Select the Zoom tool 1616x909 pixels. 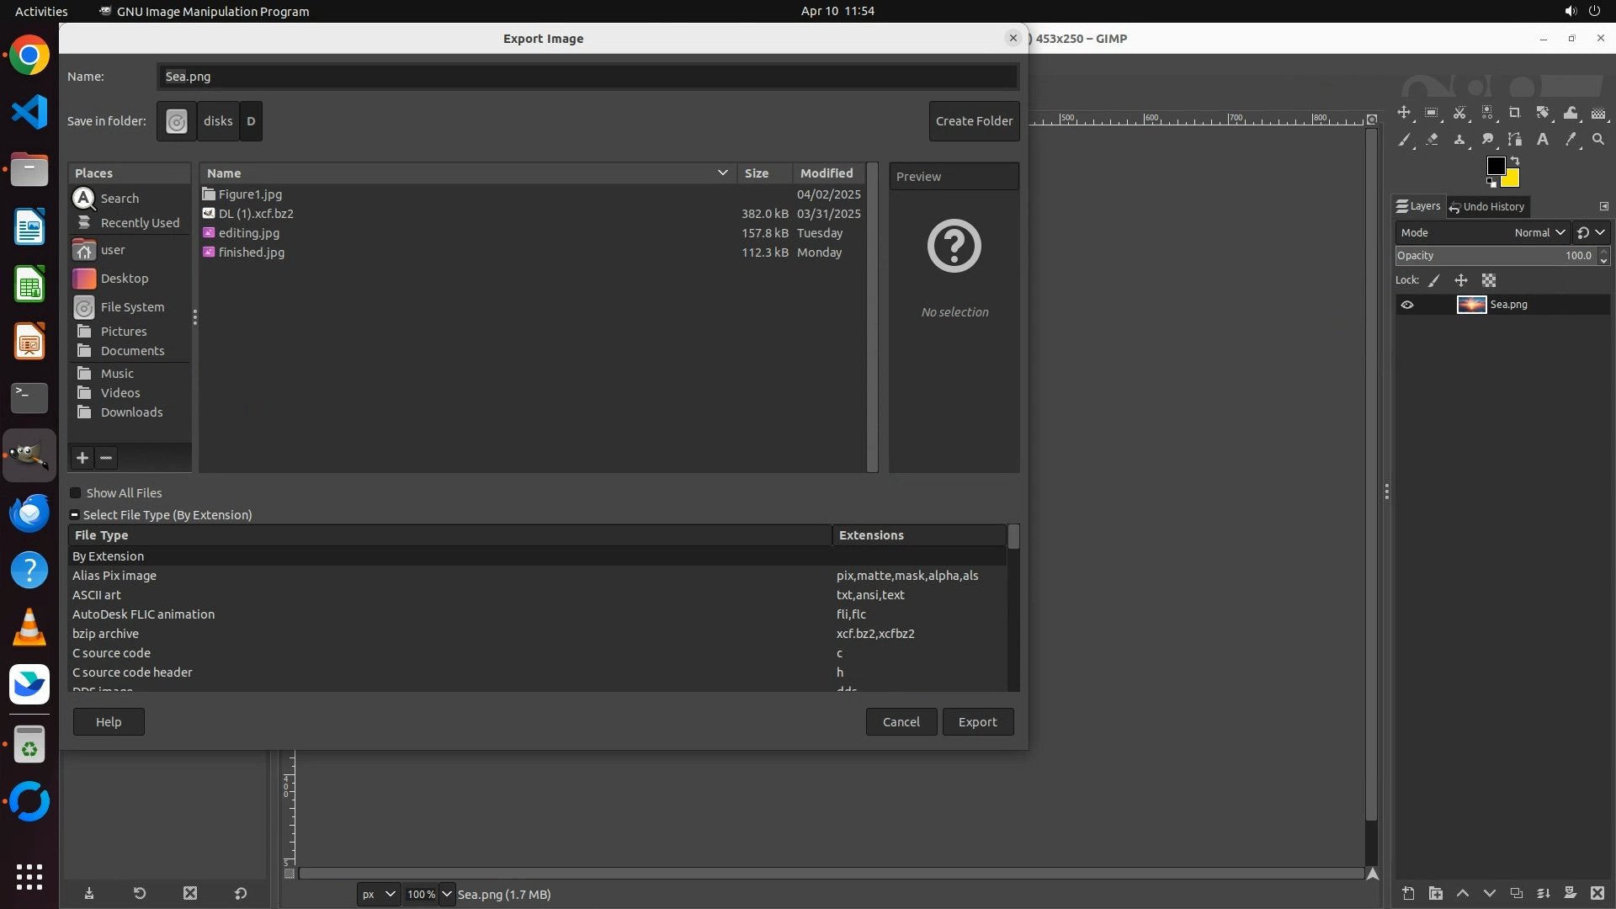[x=1598, y=140]
